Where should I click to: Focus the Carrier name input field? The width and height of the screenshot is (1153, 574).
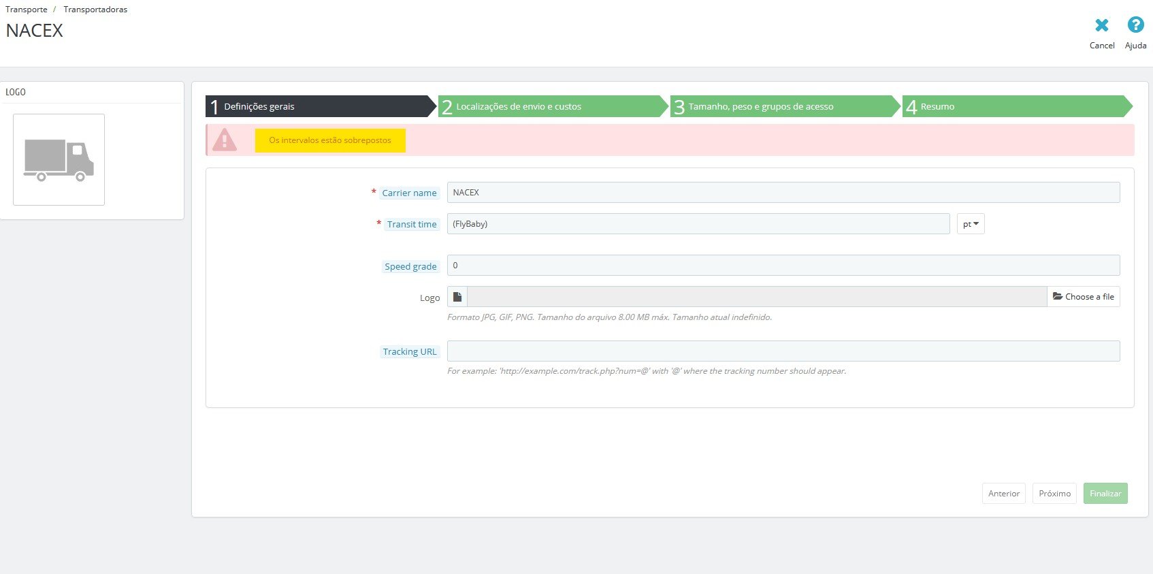tap(783, 193)
